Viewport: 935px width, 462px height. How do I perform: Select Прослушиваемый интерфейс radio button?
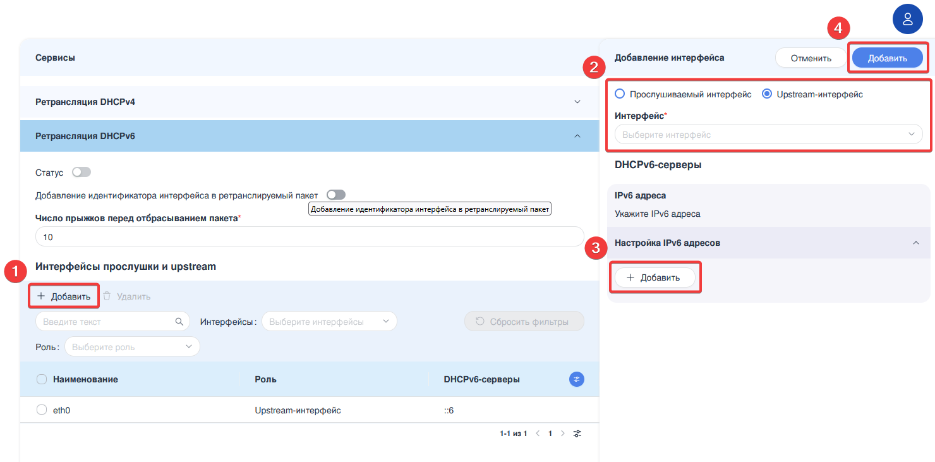pyautogui.click(x=620, y=94)
